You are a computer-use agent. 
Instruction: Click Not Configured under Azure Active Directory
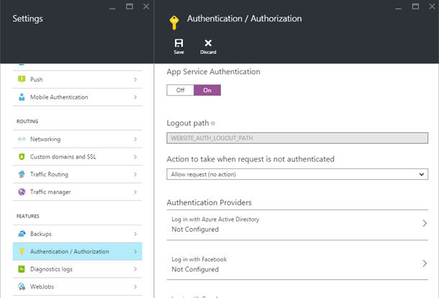point(195,230)
